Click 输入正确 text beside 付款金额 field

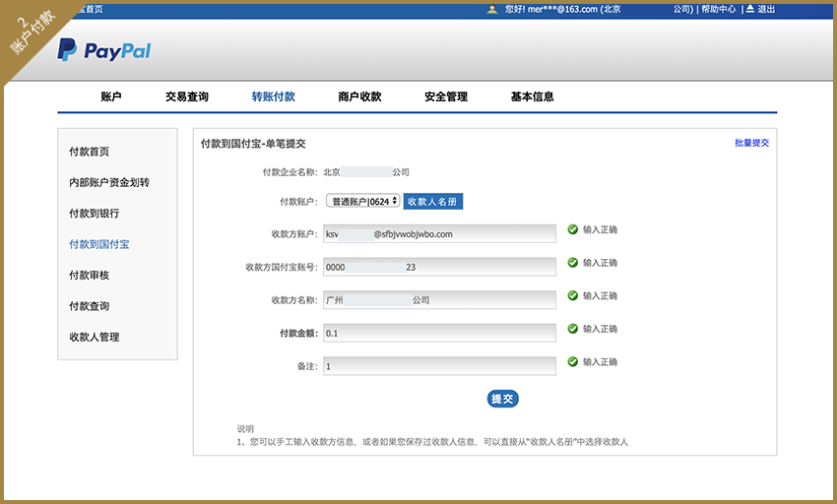point(600,329)
